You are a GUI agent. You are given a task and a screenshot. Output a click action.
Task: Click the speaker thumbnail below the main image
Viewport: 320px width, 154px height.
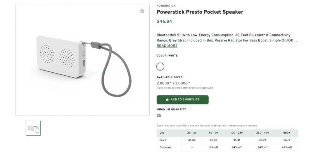tap(33, 128)
